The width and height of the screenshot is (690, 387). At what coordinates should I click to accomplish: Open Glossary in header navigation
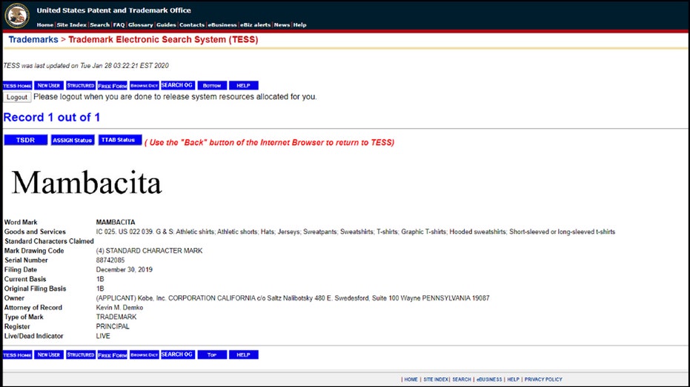(140, 25)
